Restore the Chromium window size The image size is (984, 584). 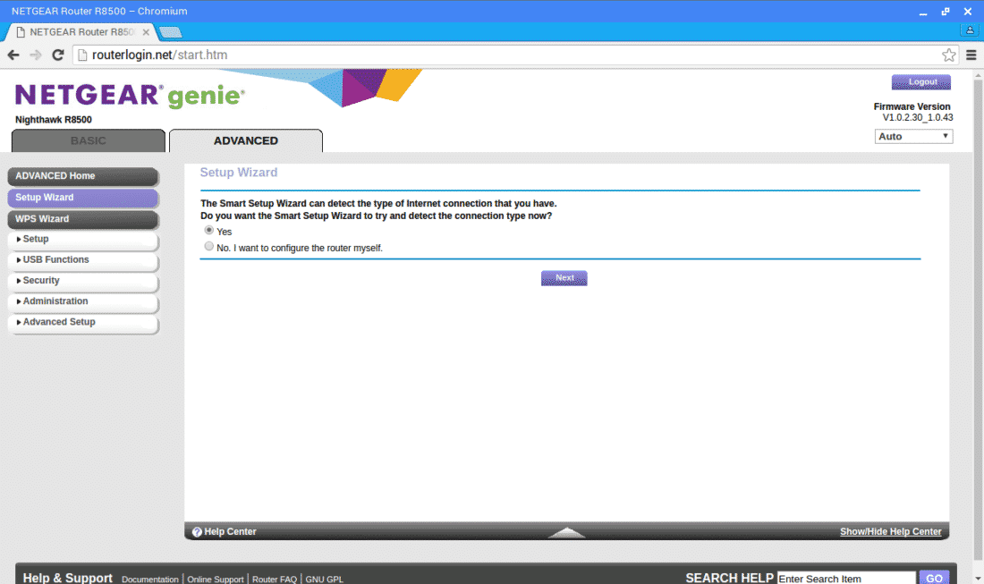946,12
